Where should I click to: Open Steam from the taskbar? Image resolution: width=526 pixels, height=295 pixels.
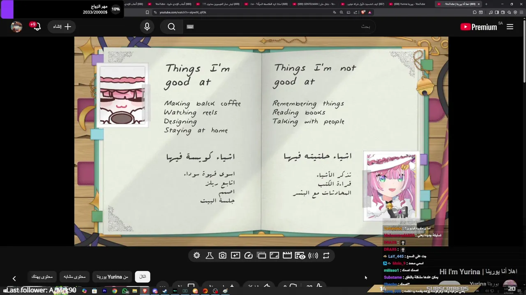tap(165, 291)
